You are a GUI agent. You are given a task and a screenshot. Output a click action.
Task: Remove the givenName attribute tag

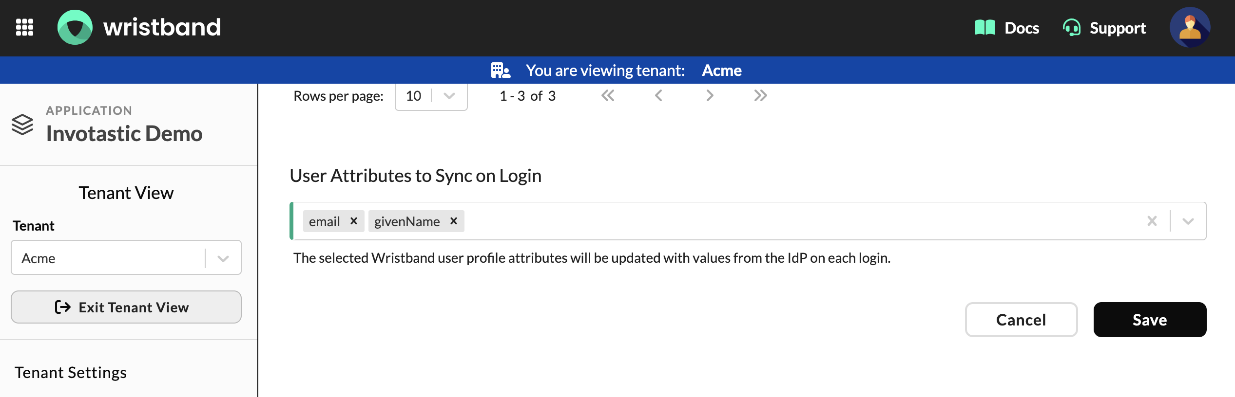pyautogui.click(x=454, y=221)
